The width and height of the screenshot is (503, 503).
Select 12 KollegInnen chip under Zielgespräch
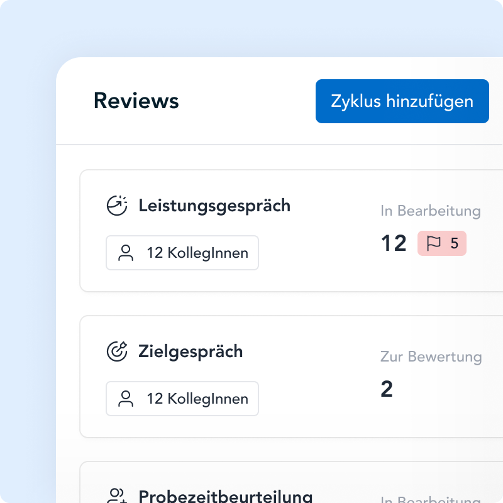[x=182, y=399]
